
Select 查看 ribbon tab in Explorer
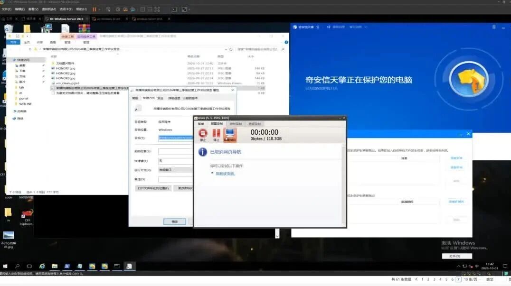point(53,42)
